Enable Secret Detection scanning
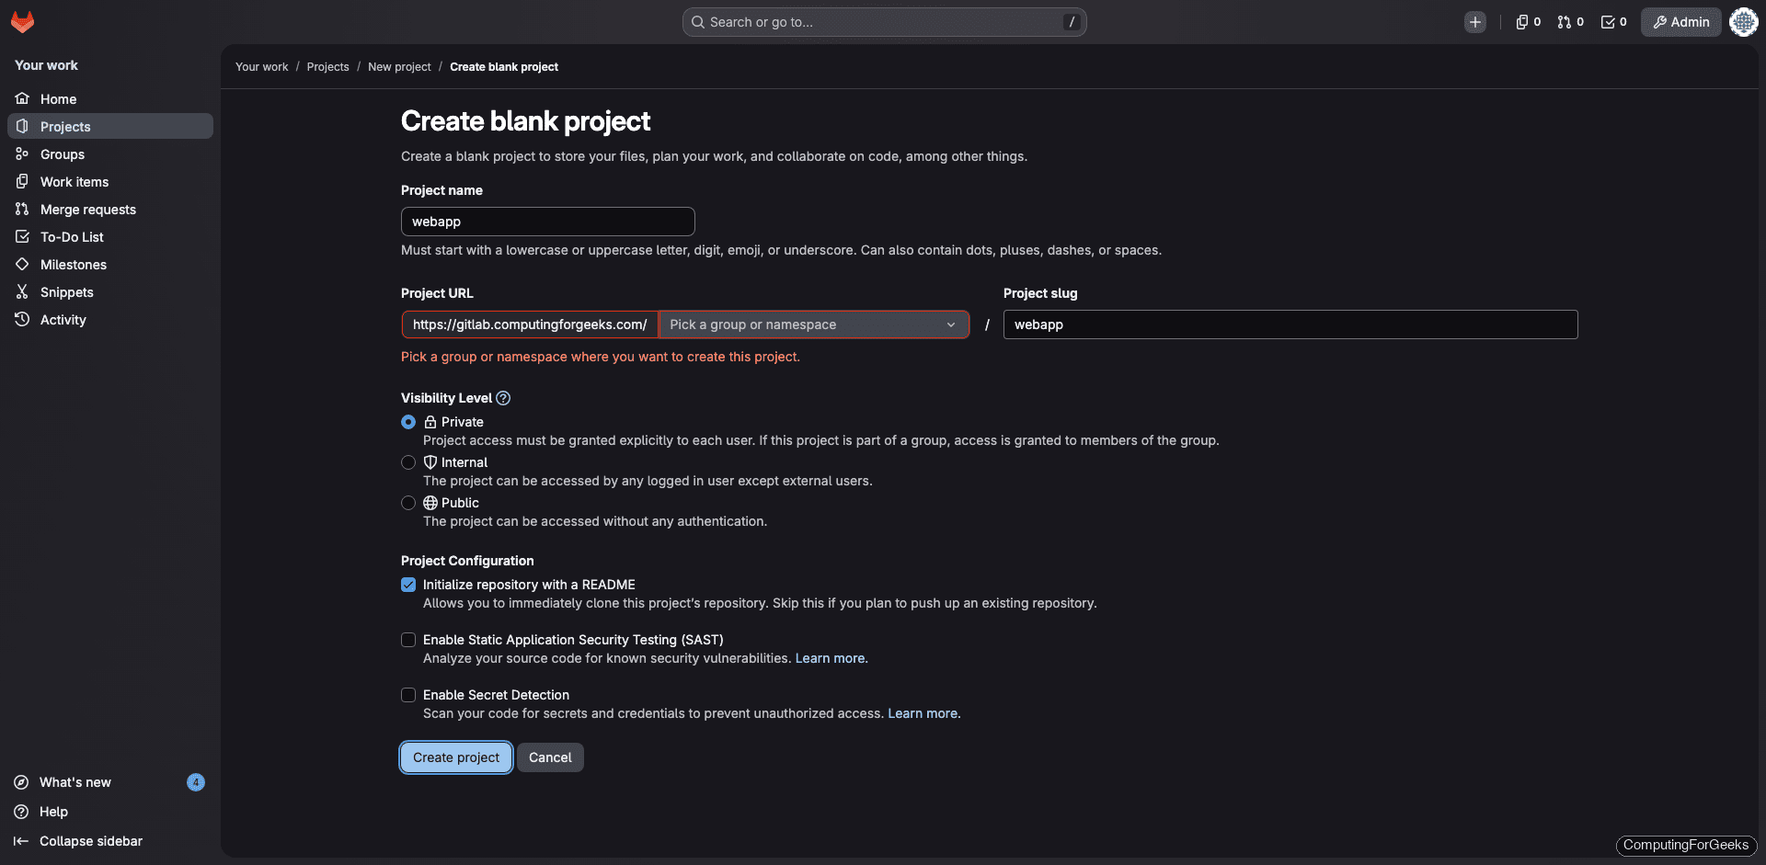 click(x=408, y=695)
